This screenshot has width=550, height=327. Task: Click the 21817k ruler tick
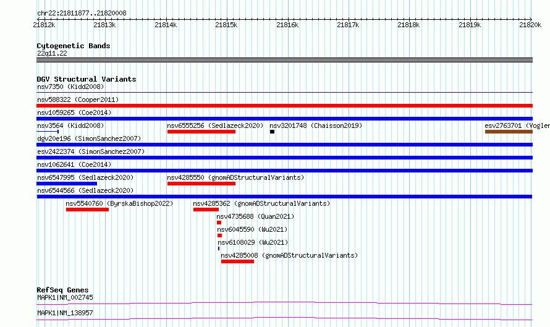point(348,25)
